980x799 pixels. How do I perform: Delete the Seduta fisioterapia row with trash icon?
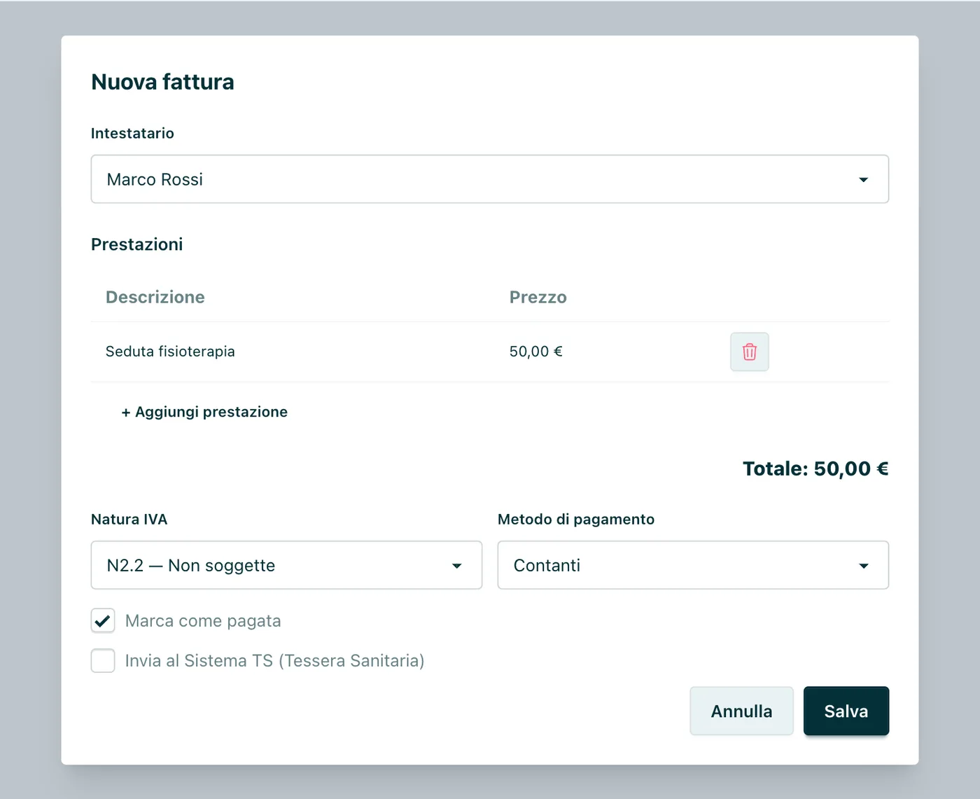pos(749,352)
